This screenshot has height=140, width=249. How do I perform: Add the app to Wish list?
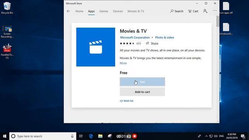pyautogui.click(x=126, y=101)
